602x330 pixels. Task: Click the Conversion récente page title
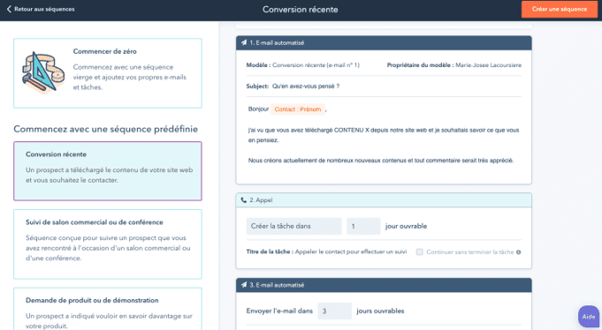pyautogui.click(x=301, y=10)
